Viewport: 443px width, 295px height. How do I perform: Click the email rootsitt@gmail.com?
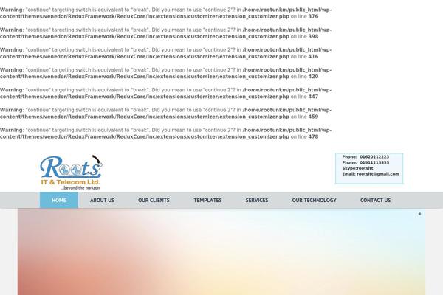(x=378, y=174)
